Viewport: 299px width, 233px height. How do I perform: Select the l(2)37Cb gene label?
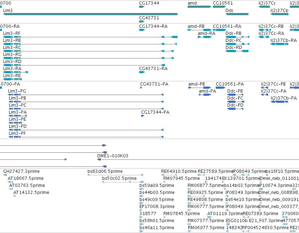pyautogui.click(x=279, y=11)
